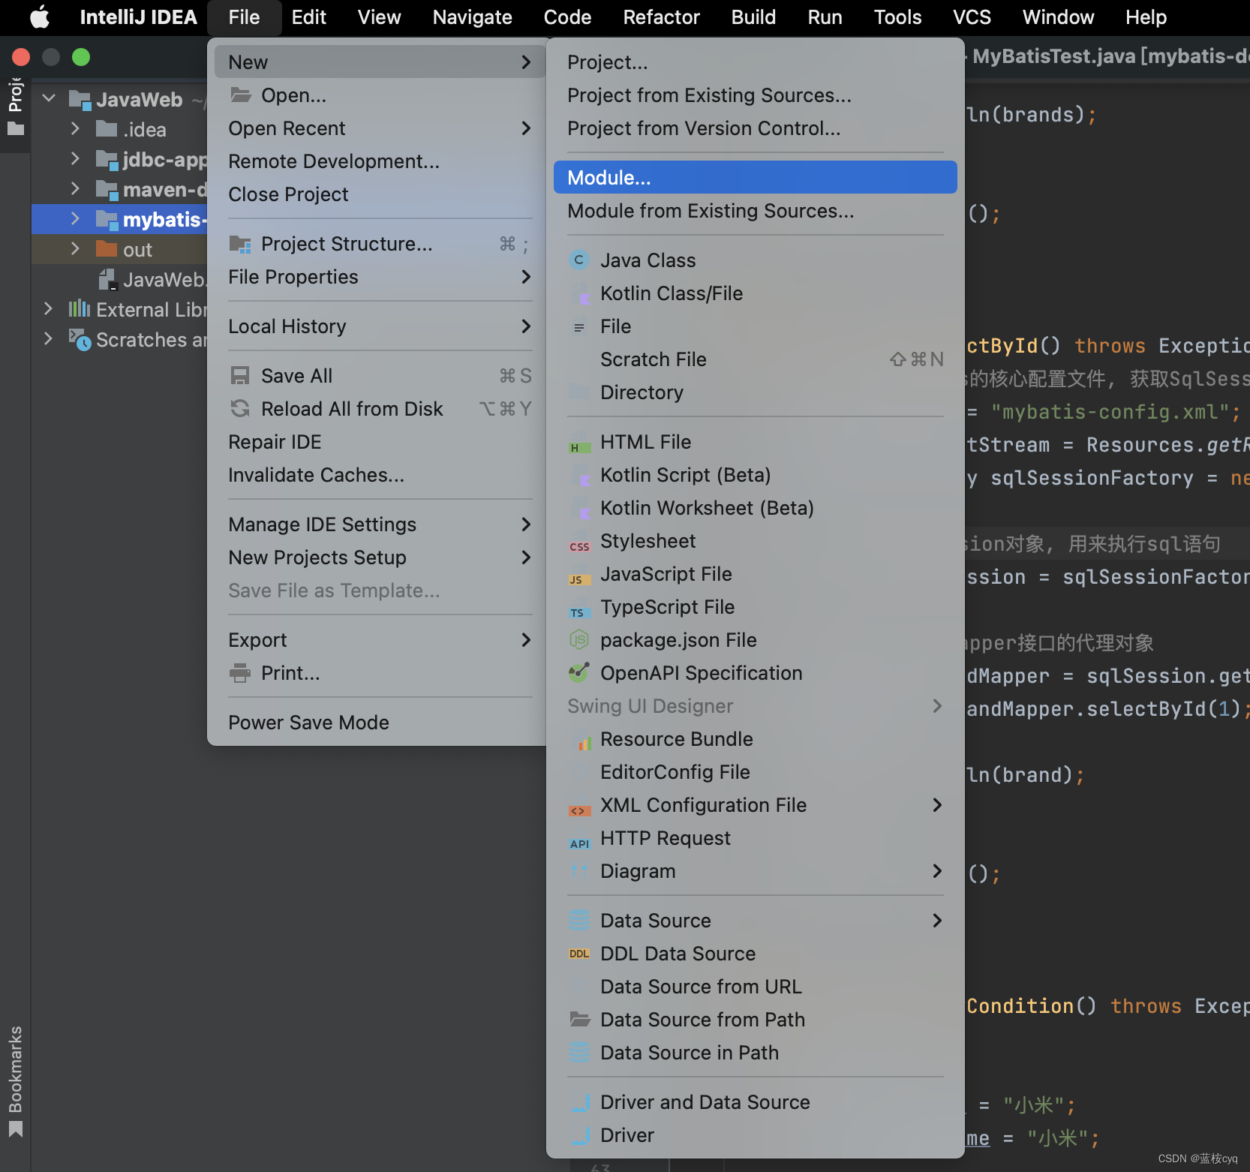Open the Navigate menu

coord(472,17)
